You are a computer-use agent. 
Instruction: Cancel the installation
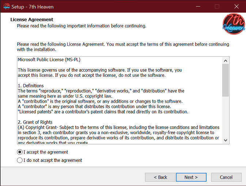(226, 177)
